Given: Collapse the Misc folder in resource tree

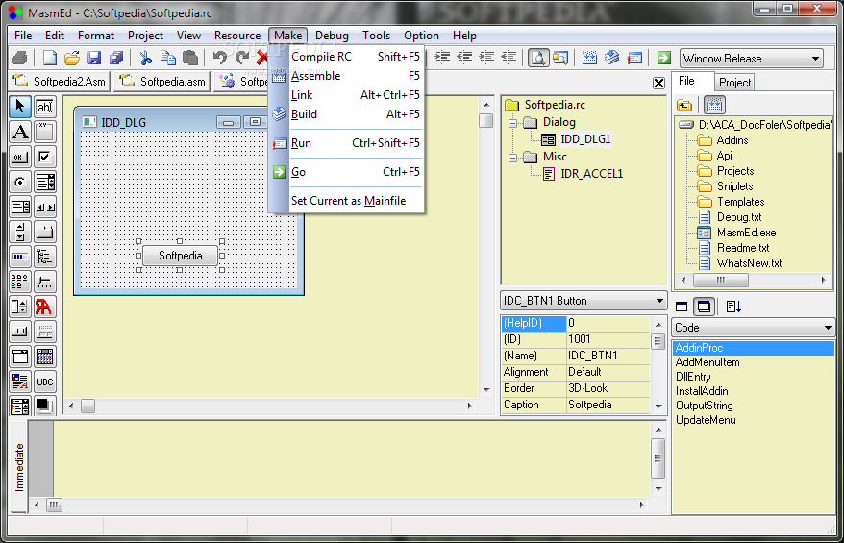Looking at the screenshot, I should click(x=512, y=158).
